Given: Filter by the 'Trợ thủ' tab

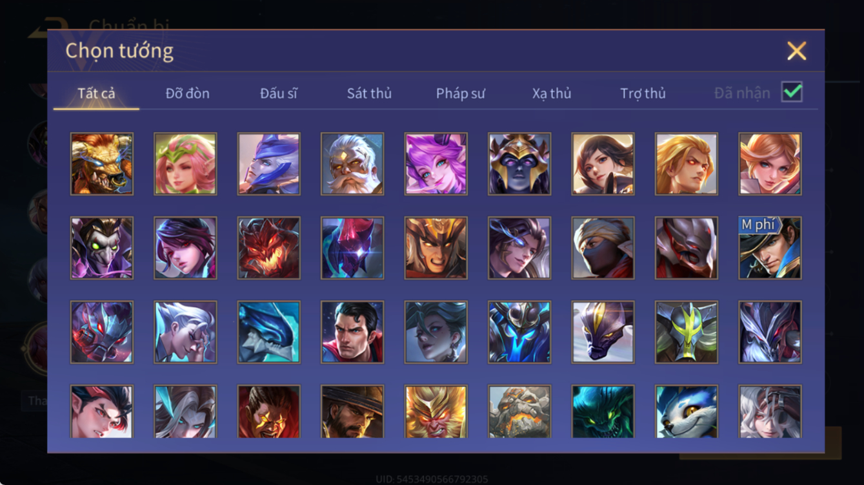Looking at the screenshot, I should click(643, 93).
